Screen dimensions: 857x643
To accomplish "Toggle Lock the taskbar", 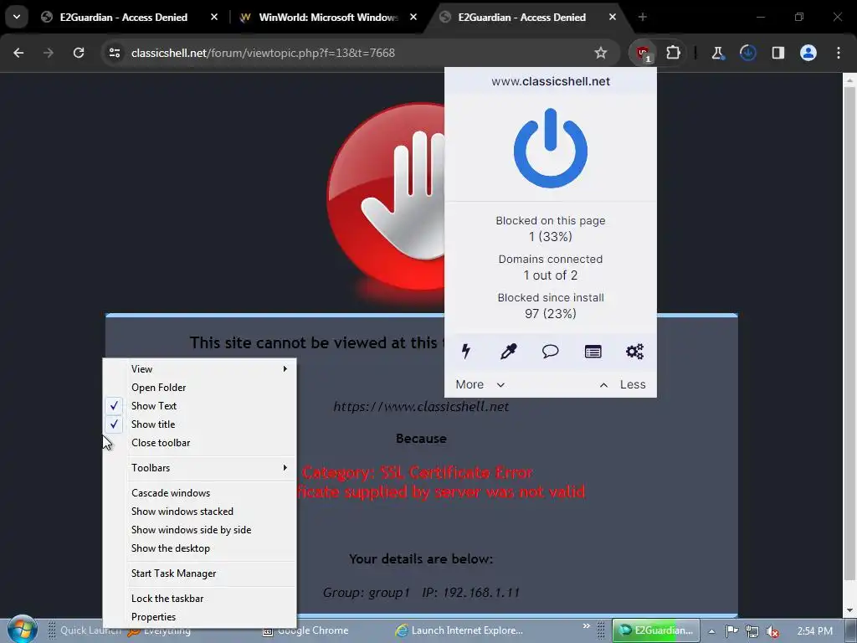I will [199, 599].
